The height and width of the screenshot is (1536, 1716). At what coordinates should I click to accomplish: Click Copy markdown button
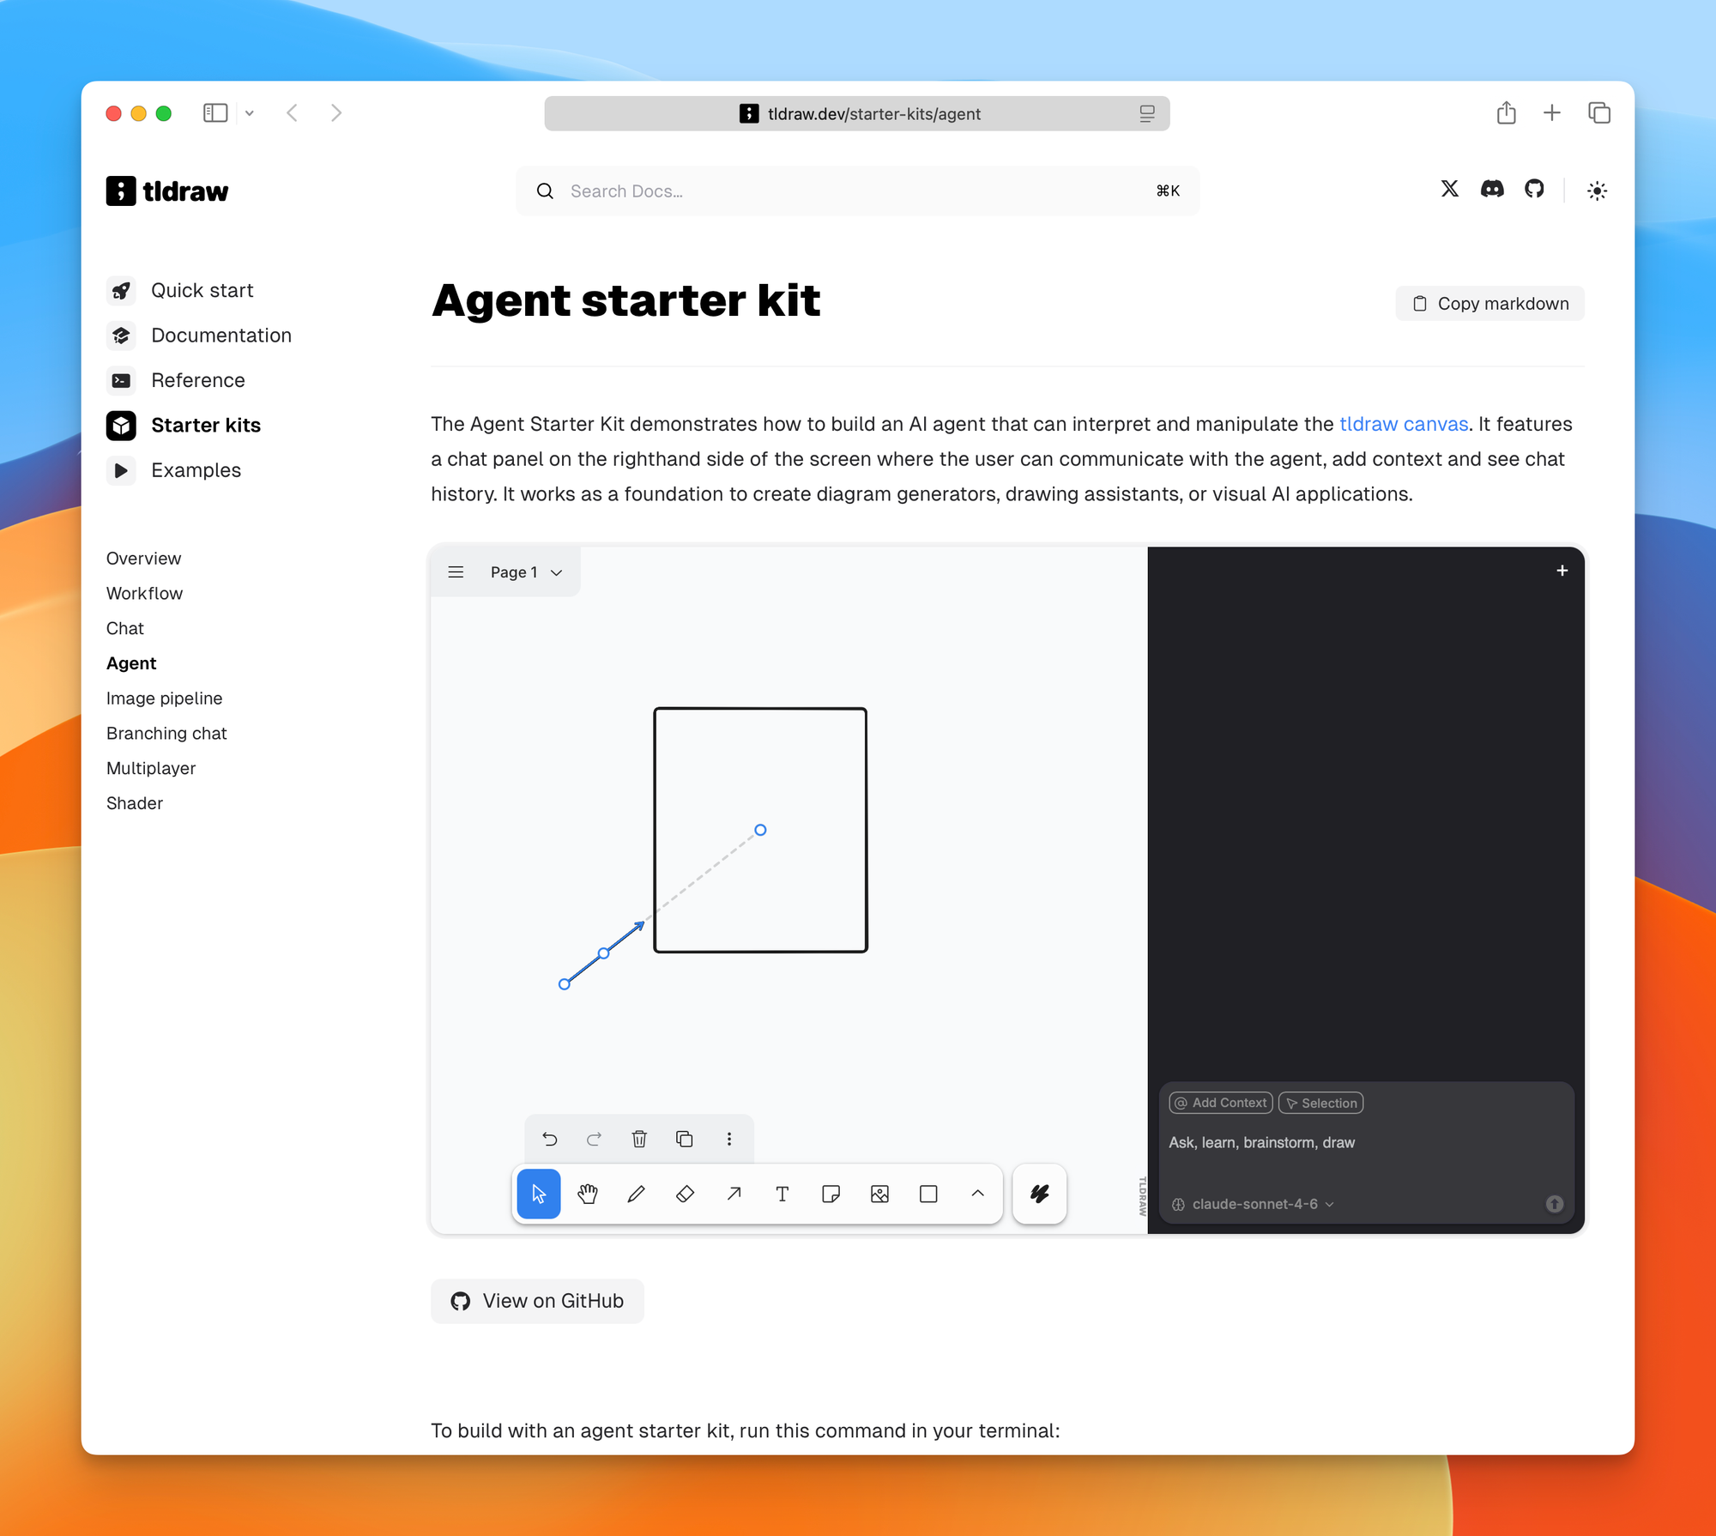point(1489,304)
